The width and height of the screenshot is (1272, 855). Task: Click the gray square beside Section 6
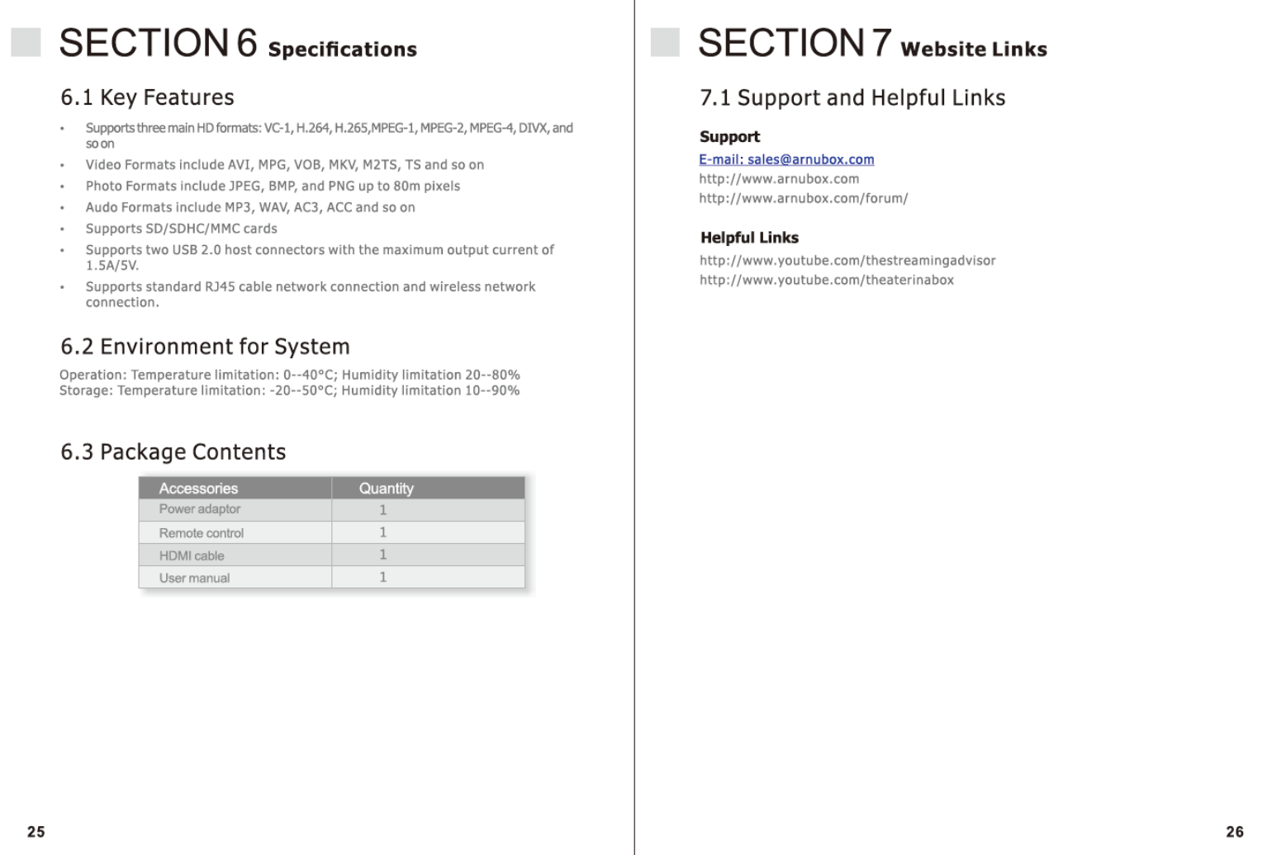coord(26,42)
